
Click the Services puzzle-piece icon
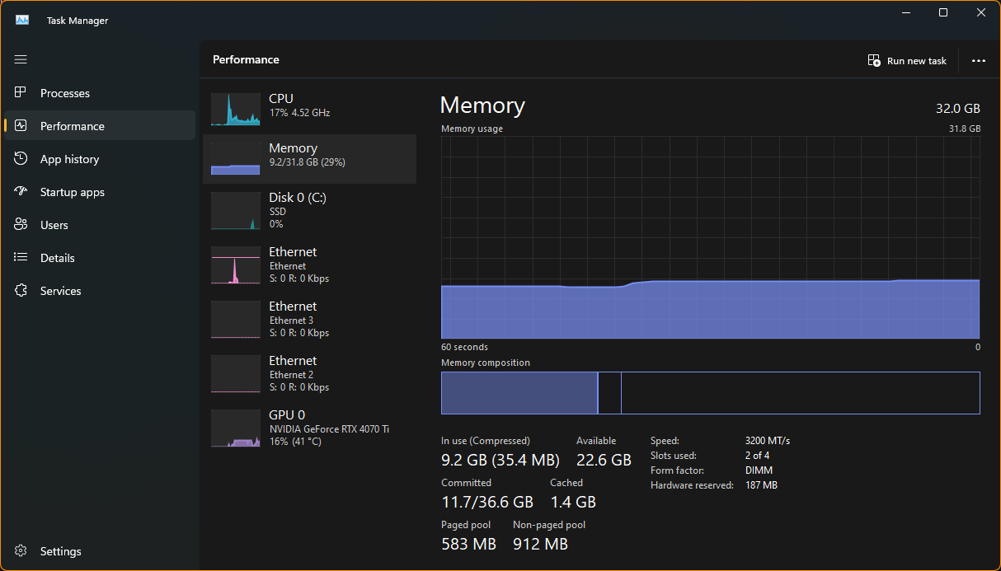21,291
